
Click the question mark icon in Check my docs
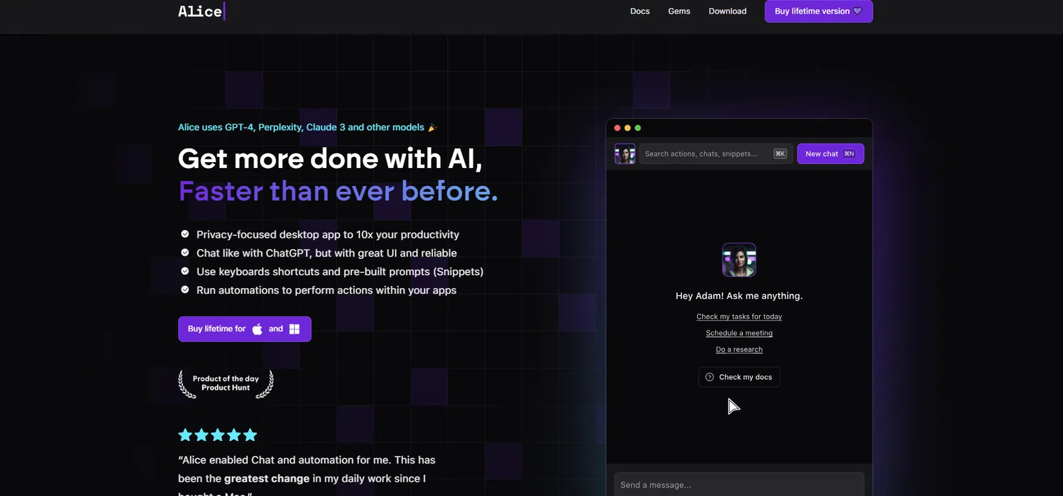click(x=709, y=377)
